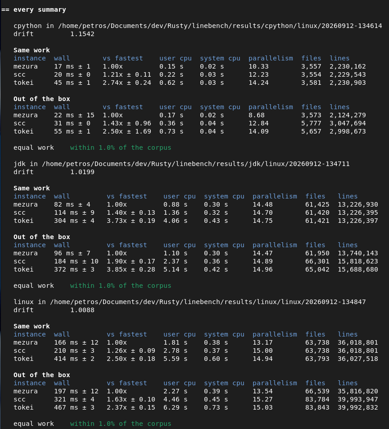Click the '2.50x ± 1.69' ratio
This screenshot has height=429, width=389.
point(127,131)
